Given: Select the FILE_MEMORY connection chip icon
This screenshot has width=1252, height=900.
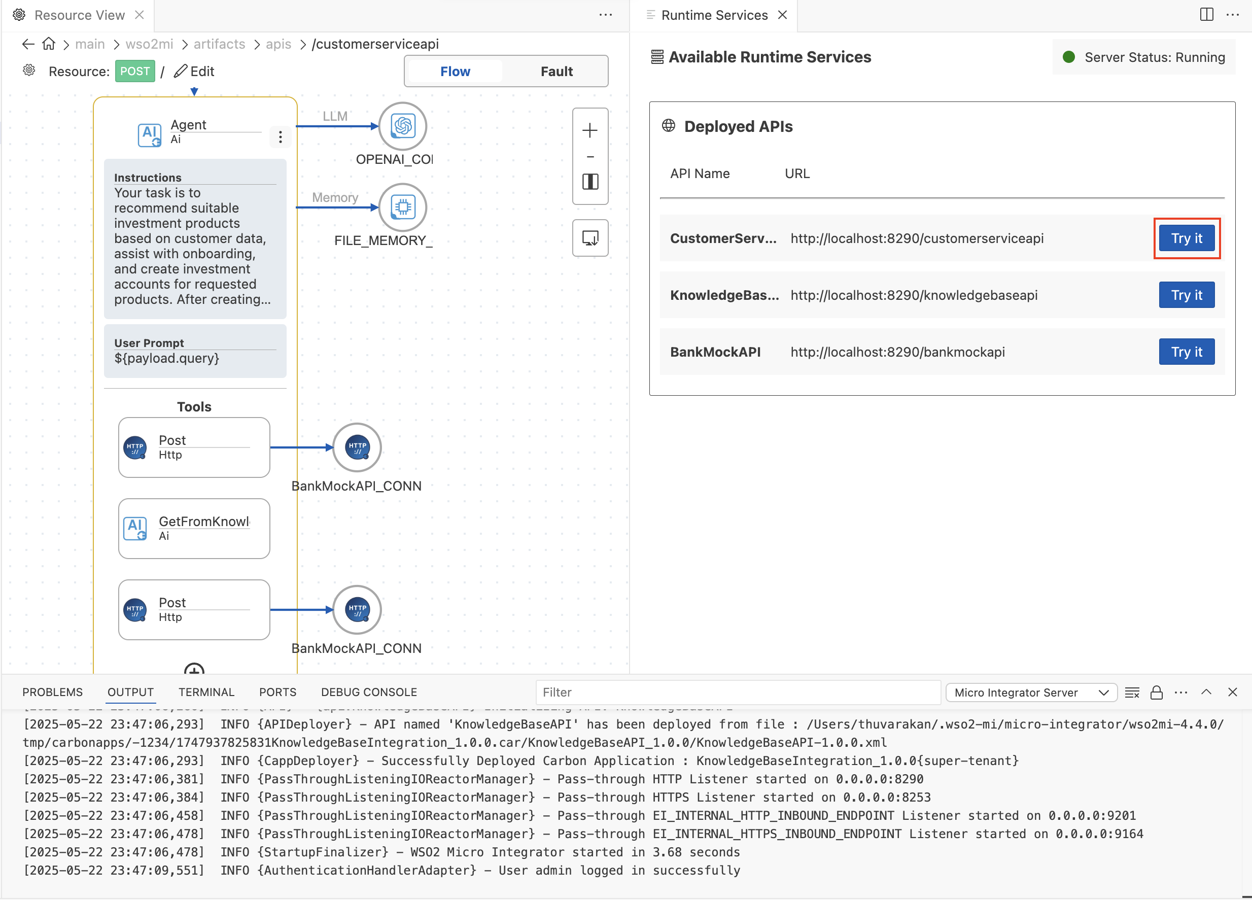Looking at the screenshot, I should [x=403, y=207].
